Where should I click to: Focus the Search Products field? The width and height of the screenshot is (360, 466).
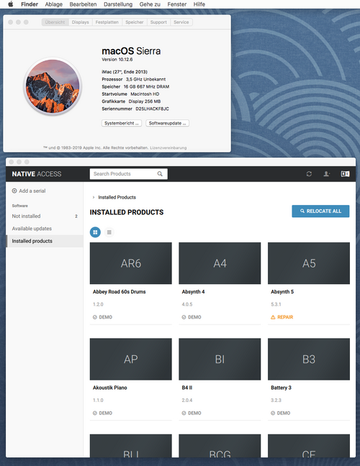pos(129,174)
